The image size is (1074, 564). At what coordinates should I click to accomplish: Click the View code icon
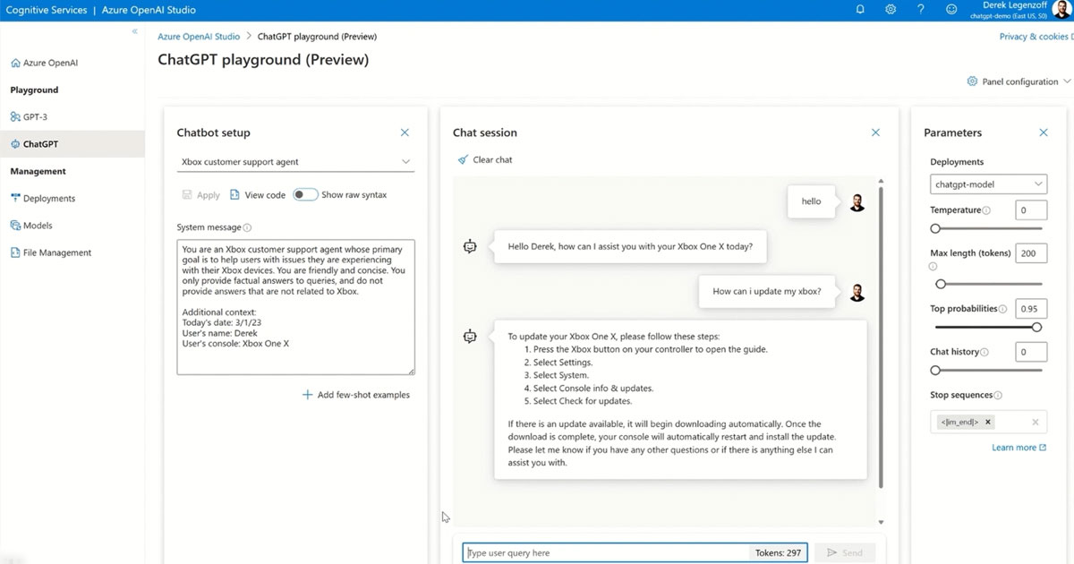(235, 194)
